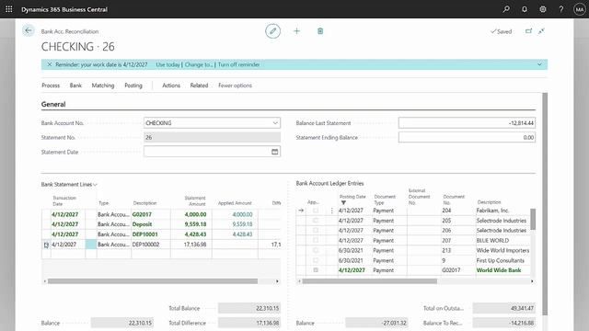
Task: Click the Total on Outstanding value 49,341.47
Action: [x=504, y=308]
